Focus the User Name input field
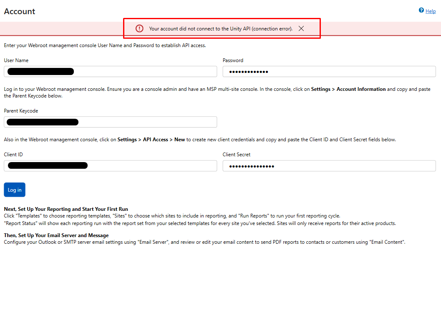Viewport: 441px width, 330px height. point(110,71)
